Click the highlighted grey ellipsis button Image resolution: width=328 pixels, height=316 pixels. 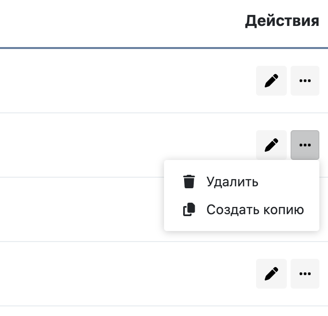(x=305, y=145)
